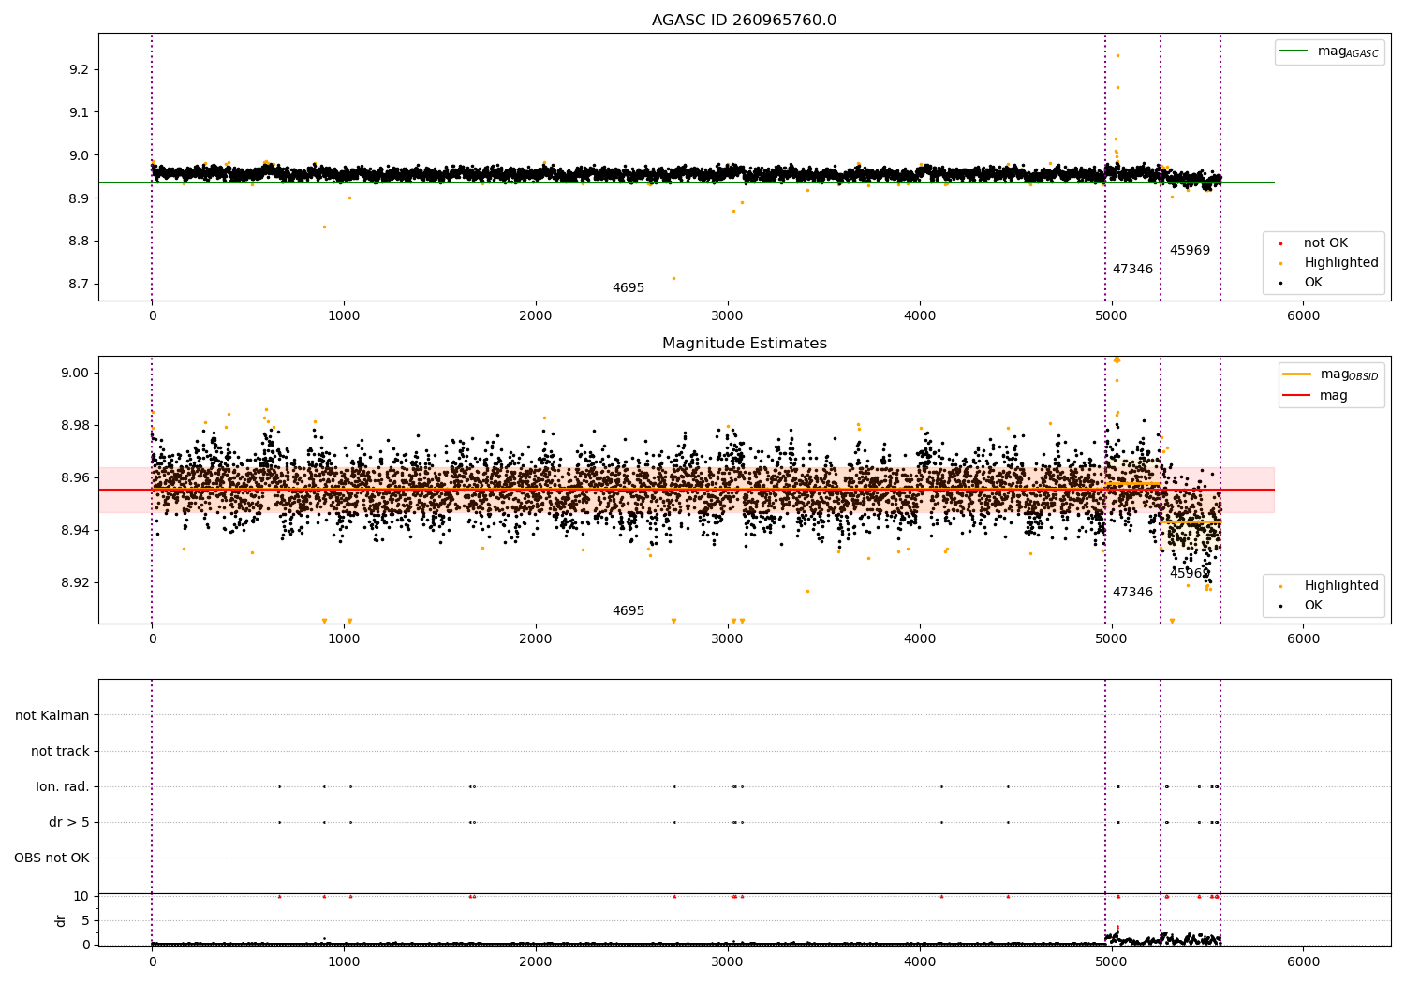Click the 8.92 y-axis tick label
The height and width of the screenshot is (983, 1405).
[x=74, y=582]
